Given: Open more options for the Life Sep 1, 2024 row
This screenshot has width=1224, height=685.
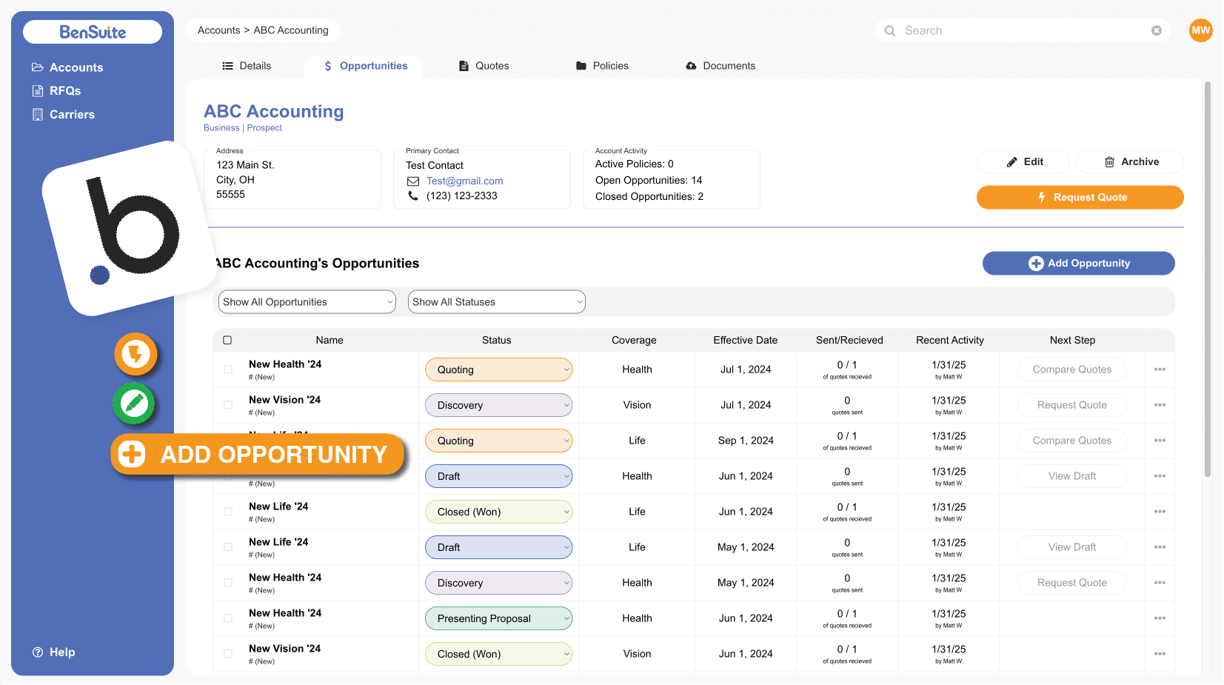Looking at the screenshot, I should pyautogui.click(x=1160, y=441).
